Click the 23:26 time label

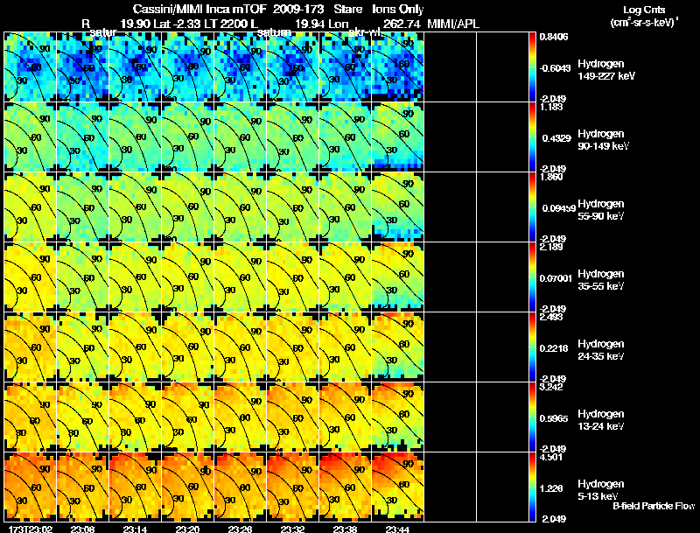pyautogui.click(x=240, y=529)
